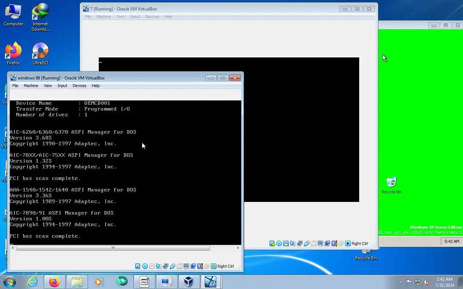463x289 pixels.
Task: Click hard disk indicator in 7 VM window
Action: coord(272,243)
